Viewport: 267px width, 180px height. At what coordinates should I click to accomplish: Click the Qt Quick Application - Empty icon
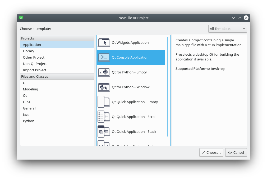tap(104, 102)
